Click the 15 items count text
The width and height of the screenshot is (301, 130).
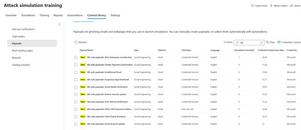click(228, 42)
